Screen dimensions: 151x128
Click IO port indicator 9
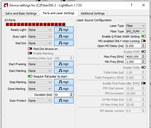(41, 24)
